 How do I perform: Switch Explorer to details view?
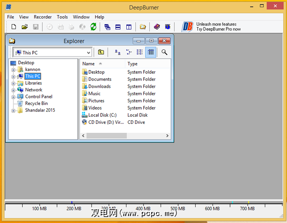[150, 52]
